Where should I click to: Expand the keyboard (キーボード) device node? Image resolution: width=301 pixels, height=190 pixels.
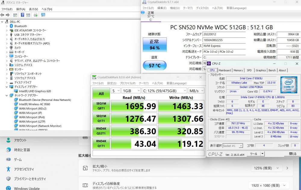(x=7, y=52)
